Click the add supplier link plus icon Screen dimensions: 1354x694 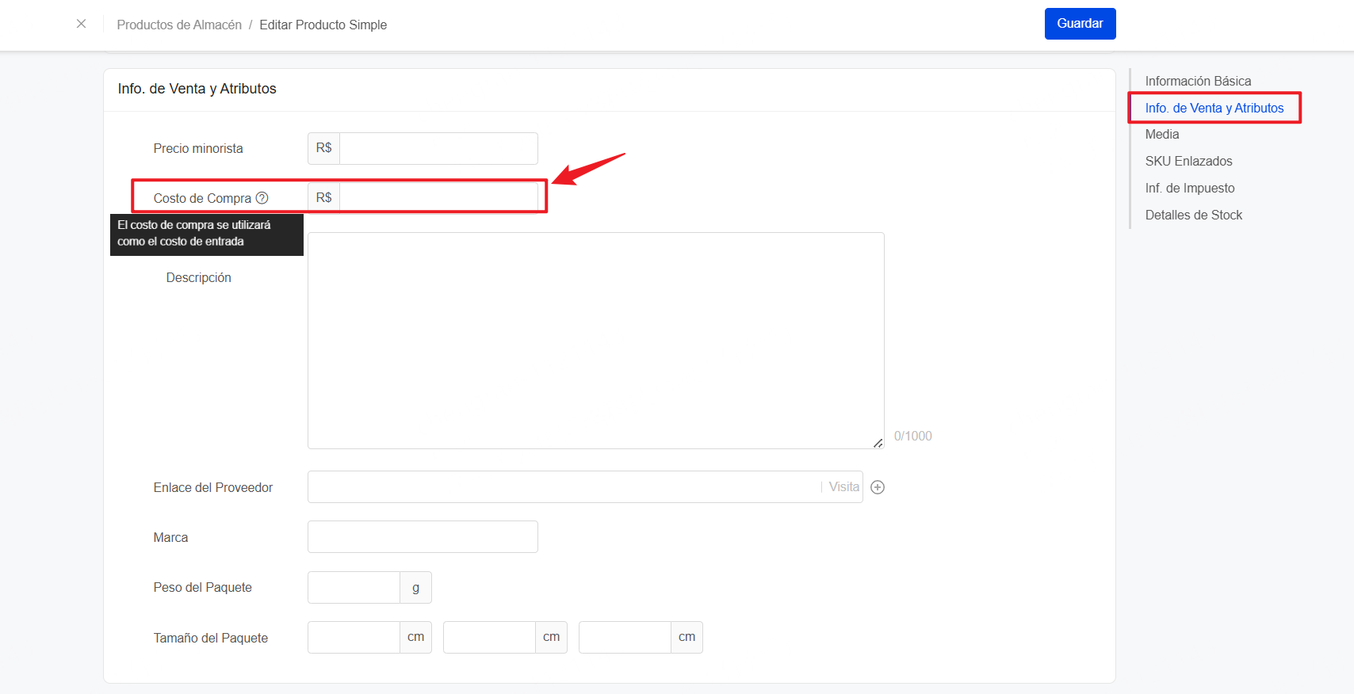pyautogui.click(x=878, y=487)
